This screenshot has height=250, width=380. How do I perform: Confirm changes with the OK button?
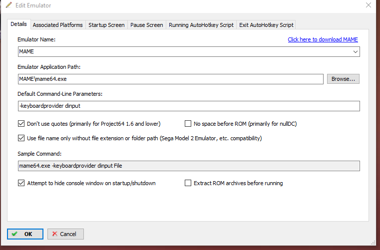(x=25, y=234)
